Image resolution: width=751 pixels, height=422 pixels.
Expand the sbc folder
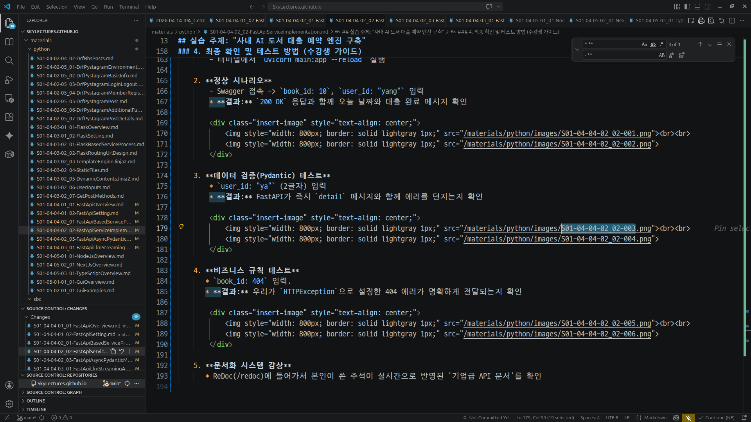tap(37, 299)
